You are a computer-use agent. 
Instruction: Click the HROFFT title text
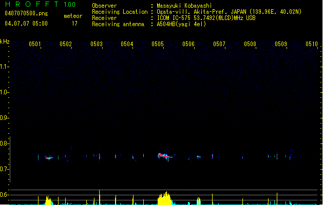[x=32, y=4]
